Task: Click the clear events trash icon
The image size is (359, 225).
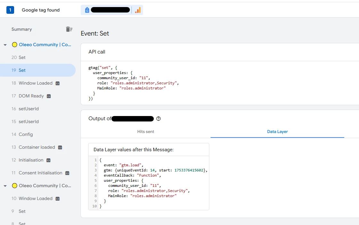Action: [69, 29]
